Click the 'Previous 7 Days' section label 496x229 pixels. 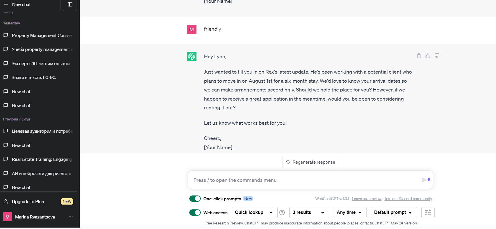pyautogui.click(x=16, y=119)
